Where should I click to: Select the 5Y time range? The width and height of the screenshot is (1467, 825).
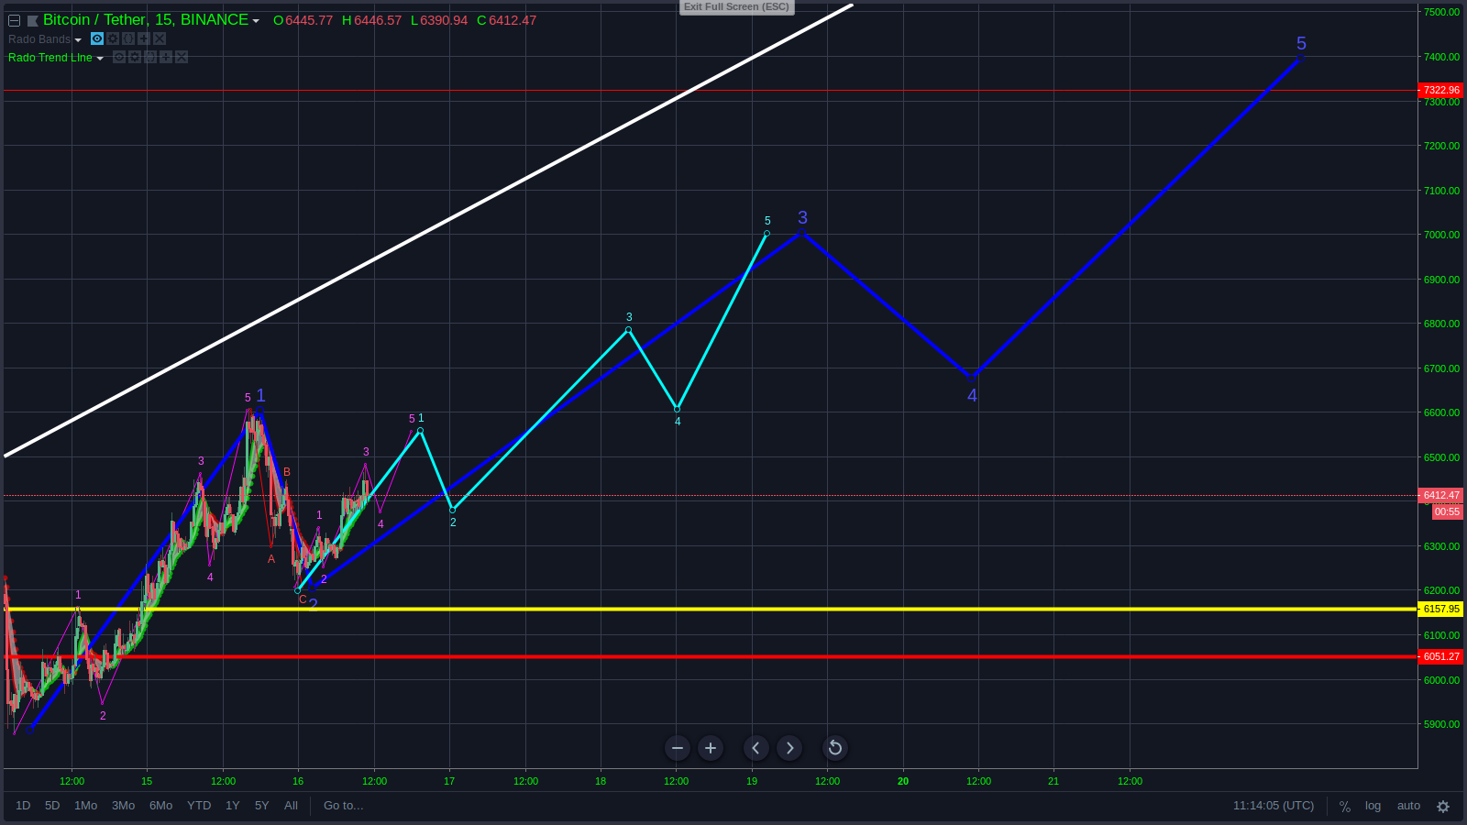tap(262, 806)
